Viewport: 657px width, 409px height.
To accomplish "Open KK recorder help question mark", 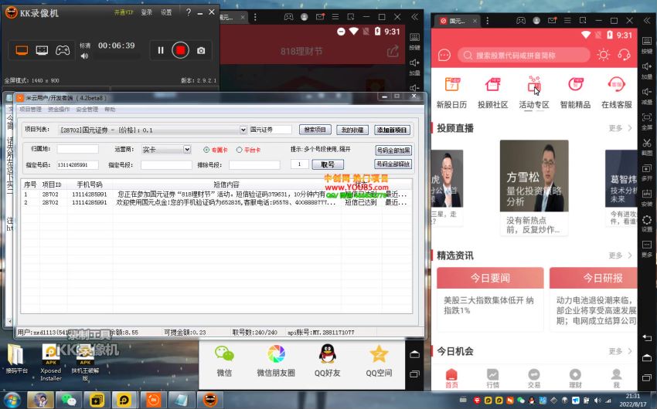I will (x=189, y=12).
